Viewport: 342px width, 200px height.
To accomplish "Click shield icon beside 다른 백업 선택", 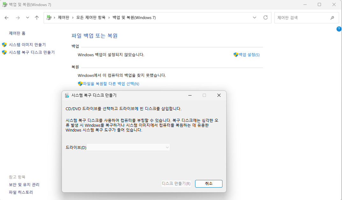I will [x=80, y=84].
